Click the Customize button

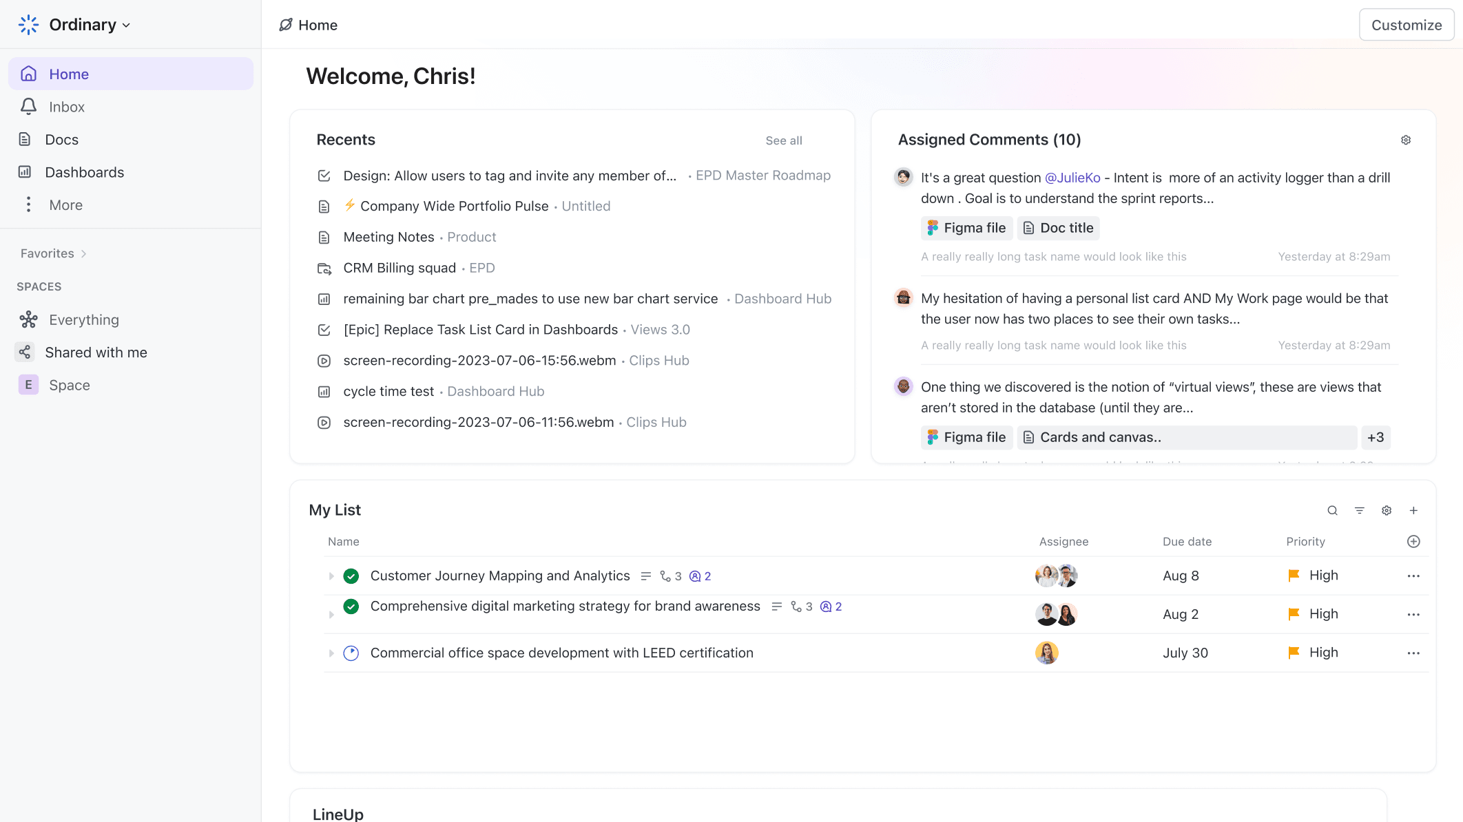(1406, 25)
